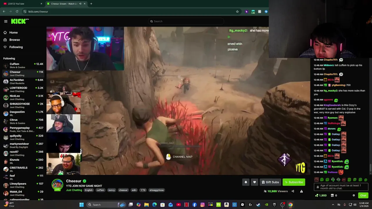372x209 pixels.
Task: Click the KICK logo
Action: coord(20,21)
